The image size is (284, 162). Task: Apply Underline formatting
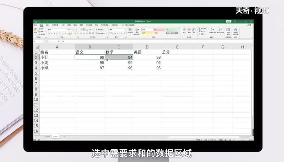coord(54,34)
